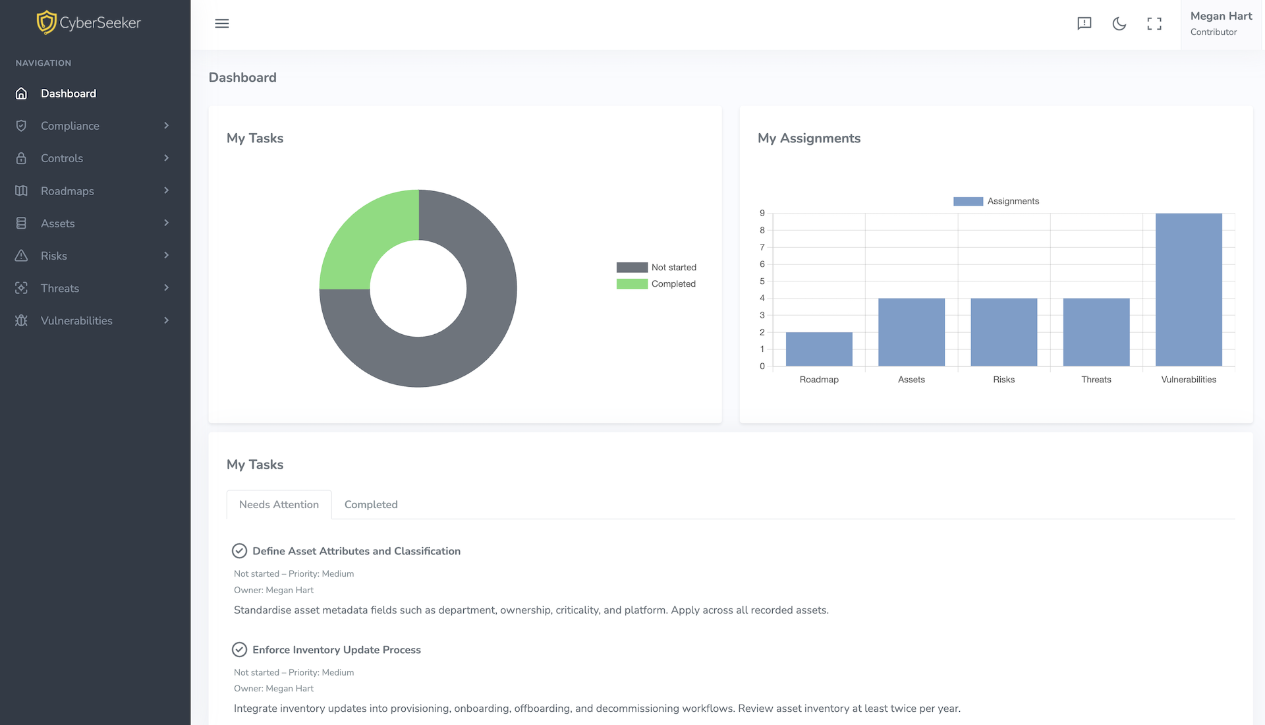Screen dimensions: 1265x725
Task: Mark Define Asset Attributes task complete
Action: click(239, 551)
